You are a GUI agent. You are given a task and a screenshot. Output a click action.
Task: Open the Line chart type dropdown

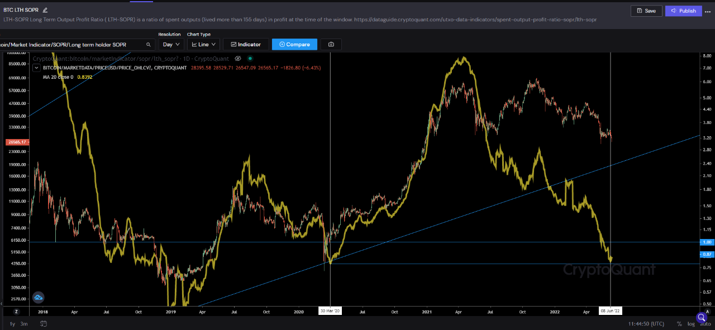(x=203, y=44)
